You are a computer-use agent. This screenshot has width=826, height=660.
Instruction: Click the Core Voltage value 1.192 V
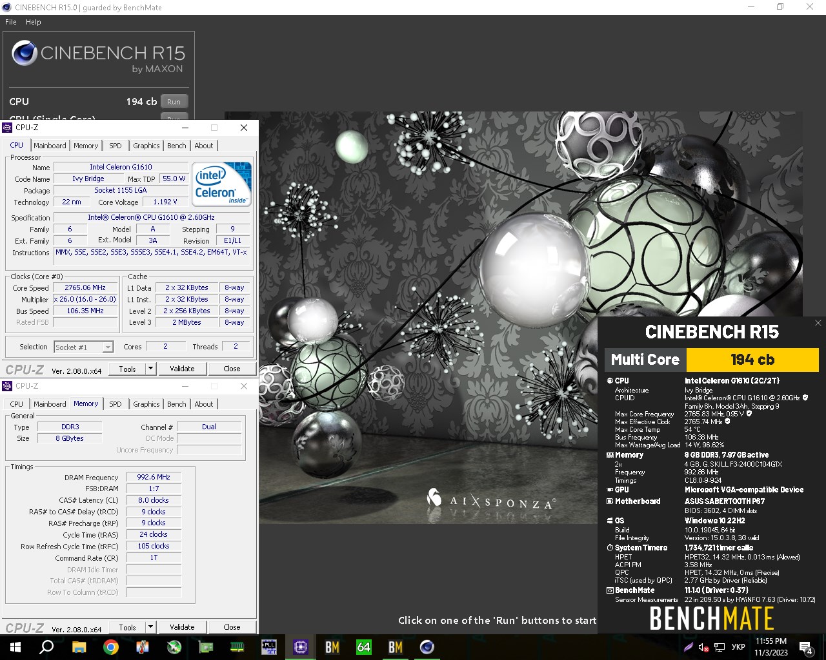(x=165, y=202)
